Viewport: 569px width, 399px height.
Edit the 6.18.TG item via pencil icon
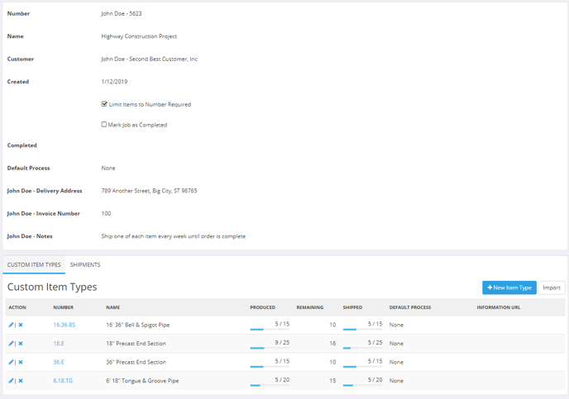[11, 381]
